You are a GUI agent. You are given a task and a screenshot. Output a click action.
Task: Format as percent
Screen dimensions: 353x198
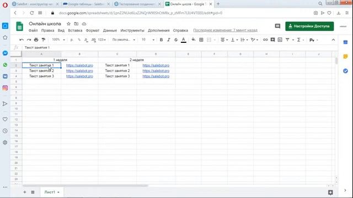79,40
